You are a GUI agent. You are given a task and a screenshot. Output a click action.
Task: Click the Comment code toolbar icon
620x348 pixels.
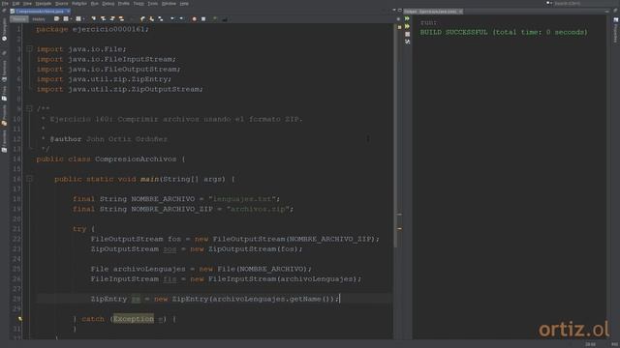coord(215,18)
